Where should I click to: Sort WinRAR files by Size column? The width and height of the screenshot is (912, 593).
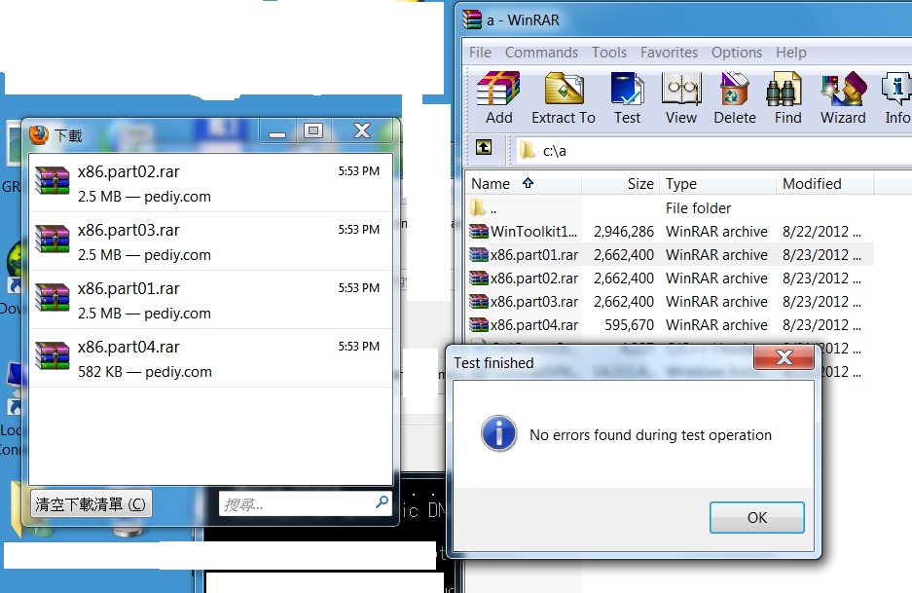(620, 184)
